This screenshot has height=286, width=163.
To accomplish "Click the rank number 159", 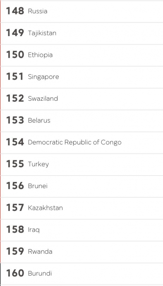I will tap(15, 251).
